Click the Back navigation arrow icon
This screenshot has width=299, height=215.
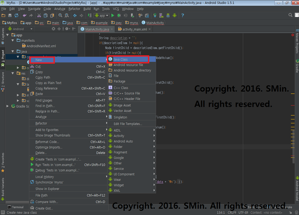pyautogui.click(x=75, y=16)
